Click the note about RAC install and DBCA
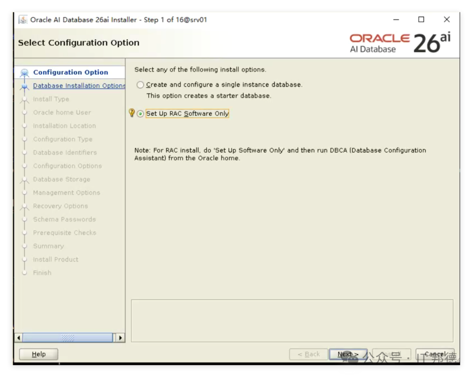The height and width of the screenshot is (377, 472). tap(280, 154)
